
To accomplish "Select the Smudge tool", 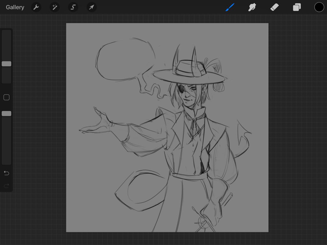I will pos(252,7).
